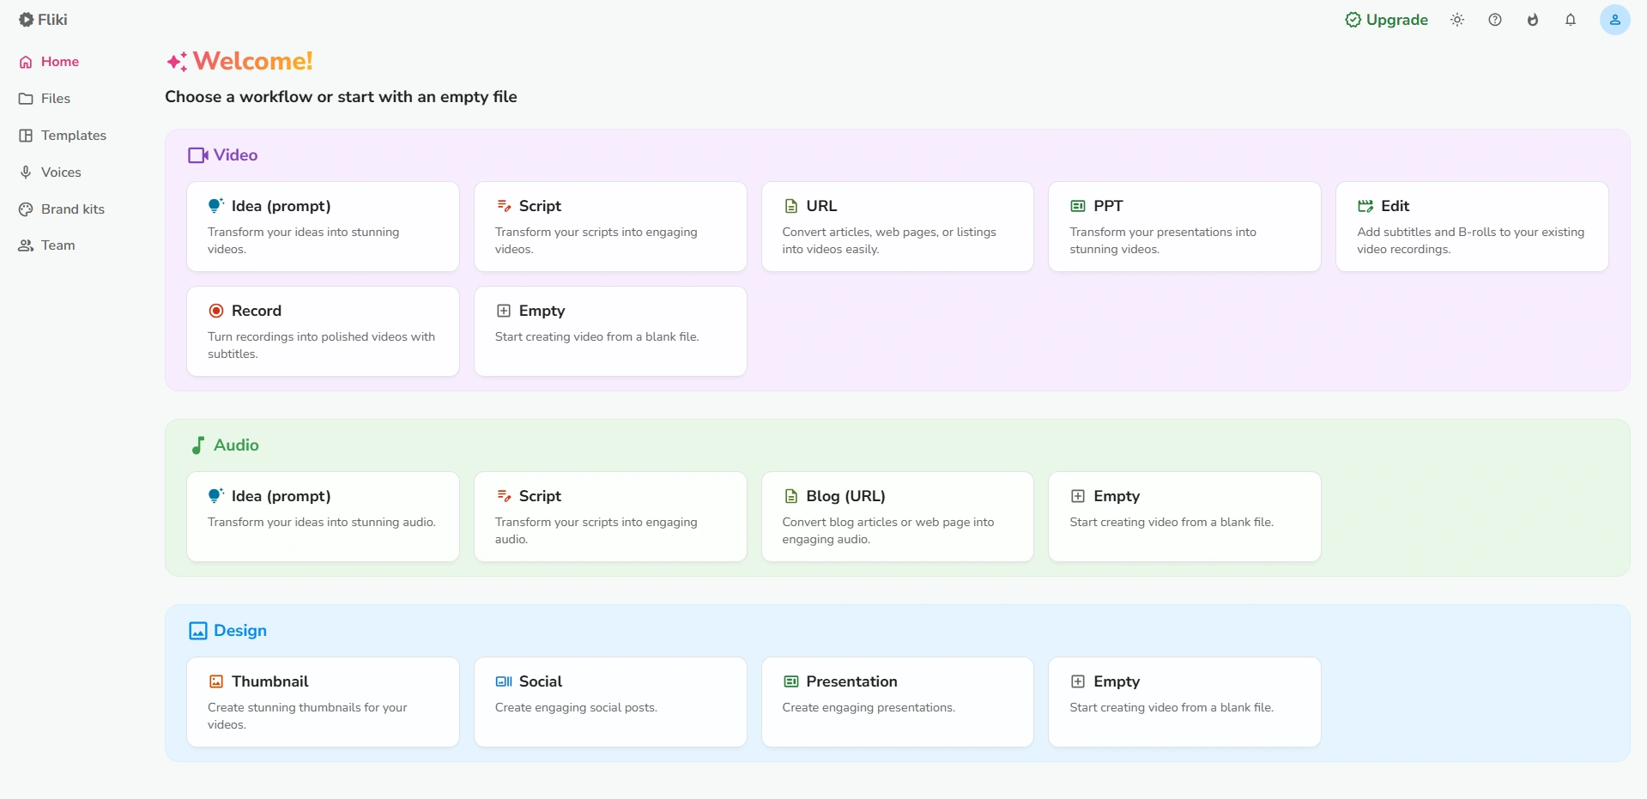Open Templates in the sidebar

click(x=63, y=136)
